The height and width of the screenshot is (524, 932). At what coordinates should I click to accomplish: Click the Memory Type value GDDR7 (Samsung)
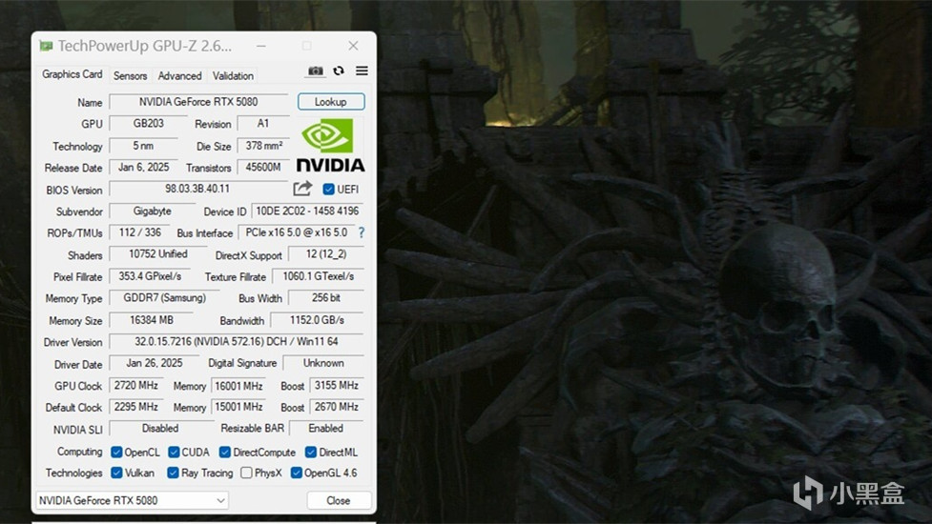point(165,298)
